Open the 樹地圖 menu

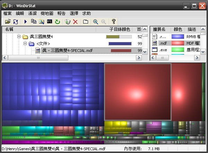coord(47,13)
